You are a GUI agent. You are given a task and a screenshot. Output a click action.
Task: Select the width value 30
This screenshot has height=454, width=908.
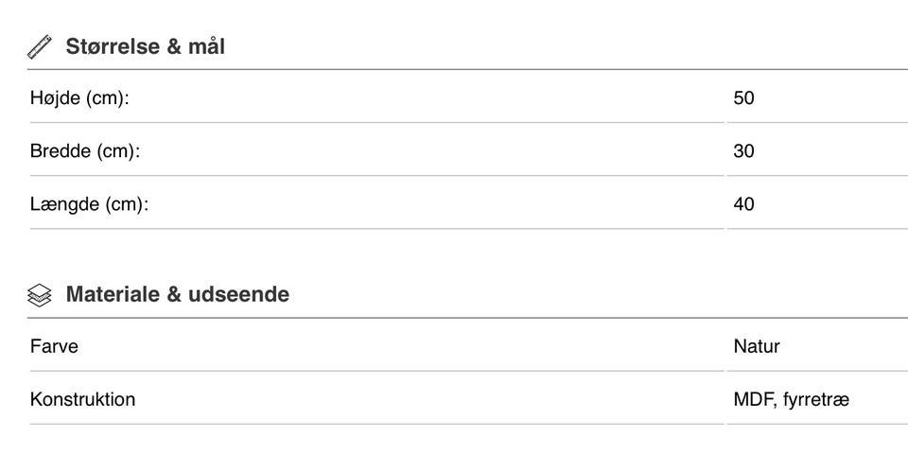[743, 150]
